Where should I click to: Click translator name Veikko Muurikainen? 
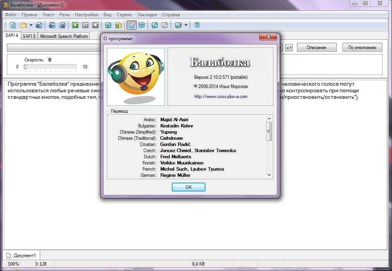[182, 163]
